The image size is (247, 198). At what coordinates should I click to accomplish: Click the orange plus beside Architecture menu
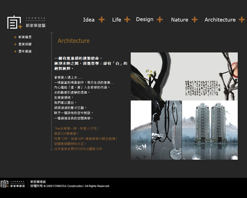[x=242, y=19]
